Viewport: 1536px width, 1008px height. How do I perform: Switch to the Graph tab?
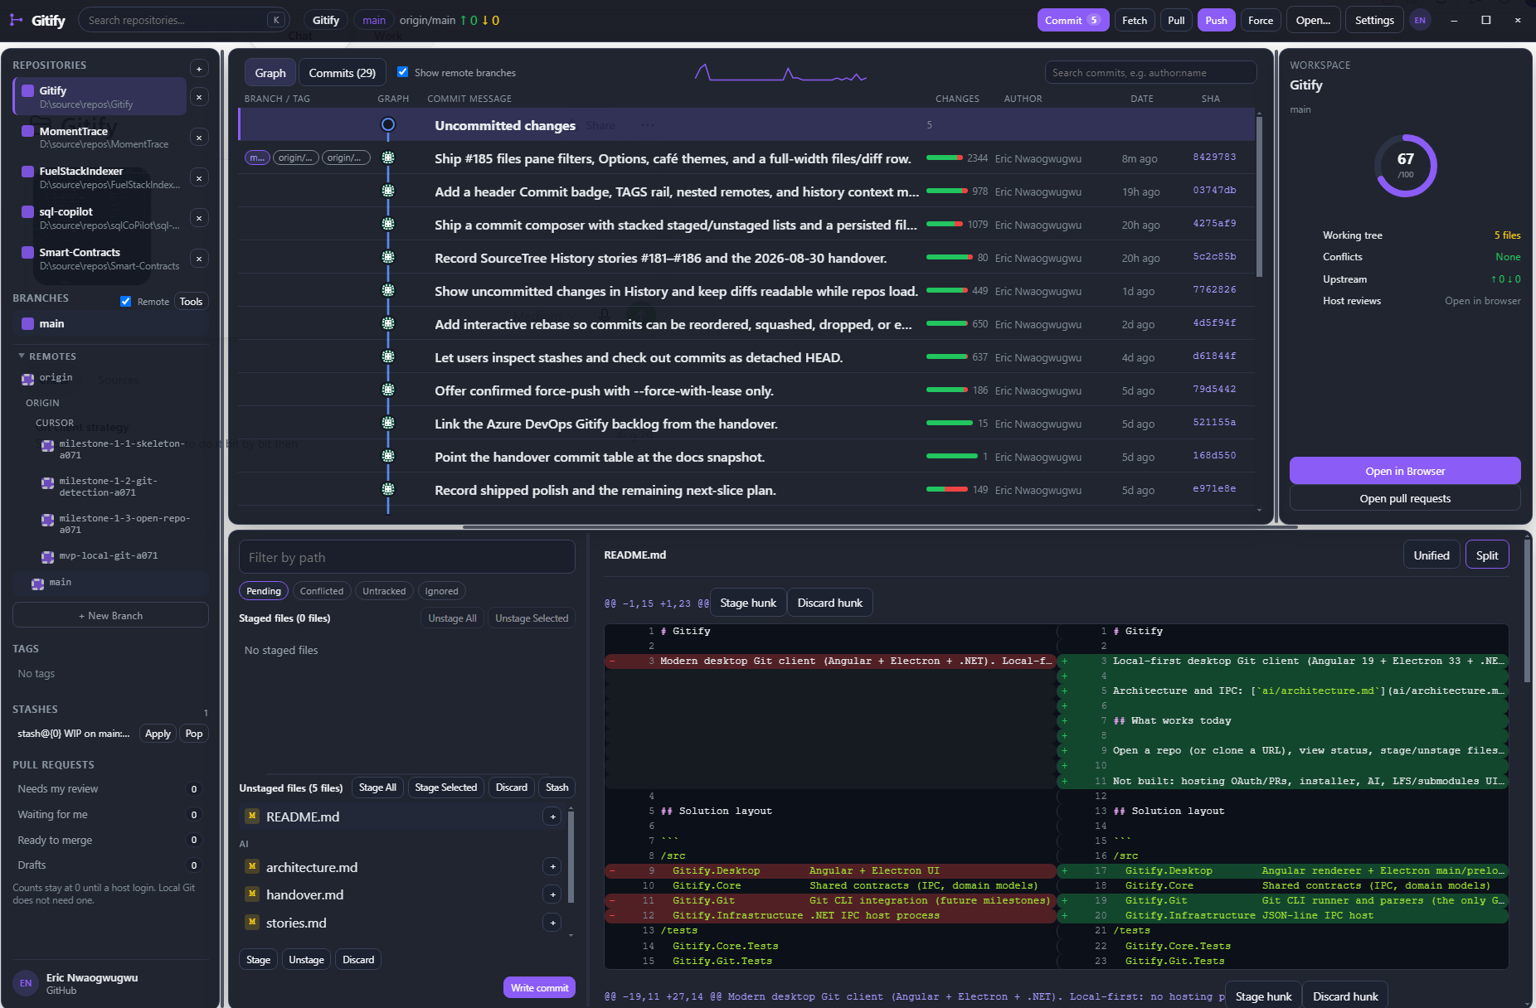coord(270,73)
